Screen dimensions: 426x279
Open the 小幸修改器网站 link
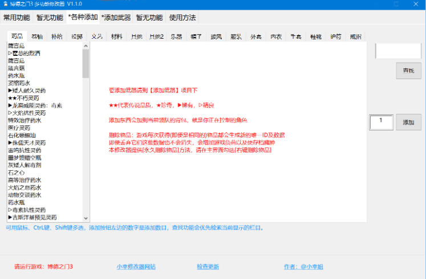[136, 267]
